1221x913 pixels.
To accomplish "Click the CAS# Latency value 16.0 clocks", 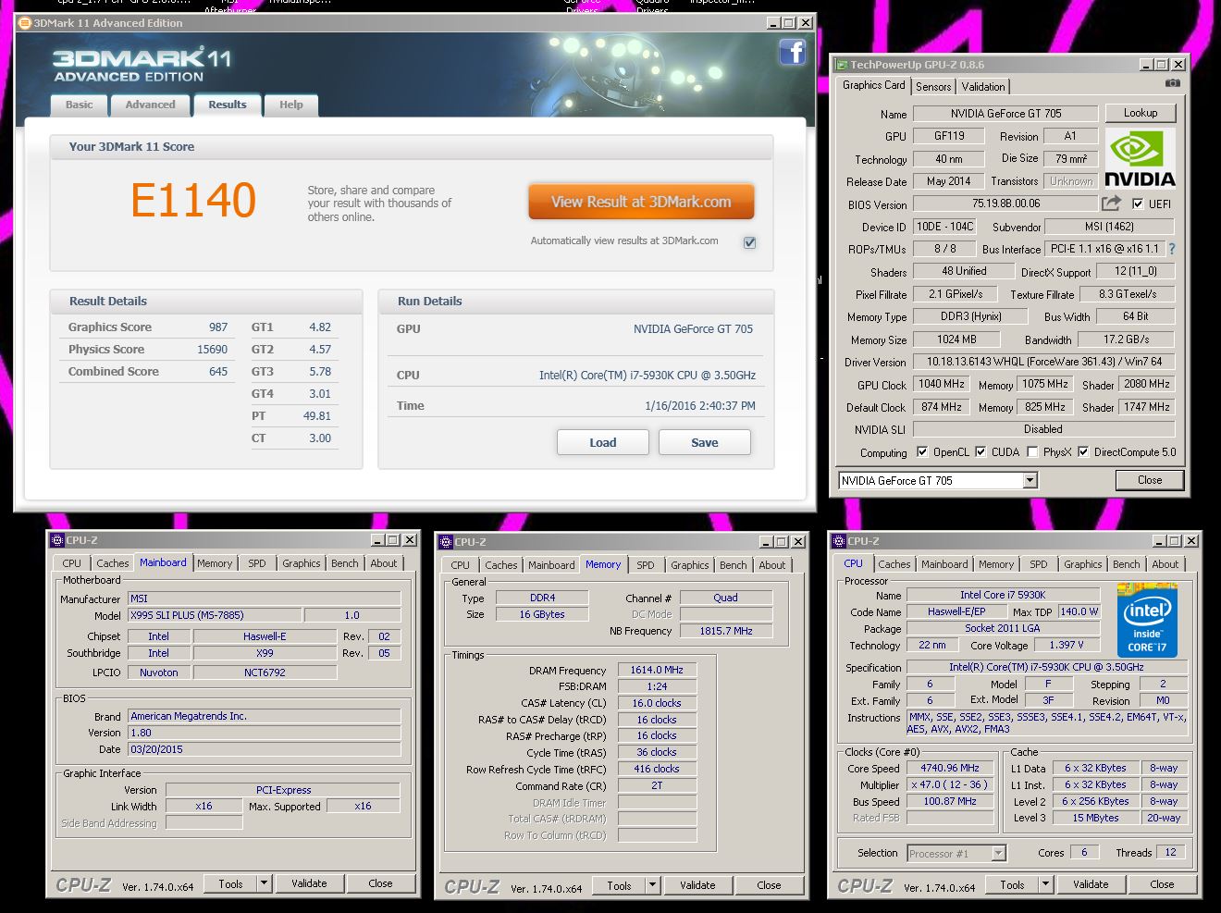I will click(x=657, y=703).
